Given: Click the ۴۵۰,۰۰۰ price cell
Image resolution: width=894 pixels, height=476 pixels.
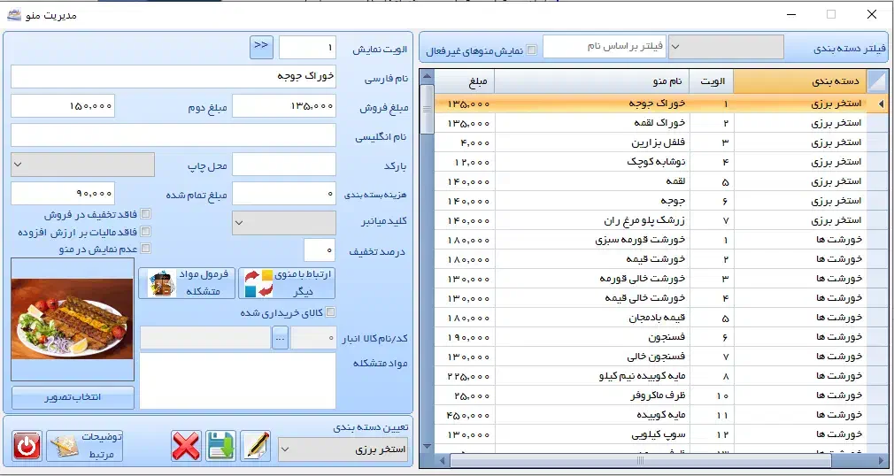Looking at the screenshot, I should [x=465, y=415].
